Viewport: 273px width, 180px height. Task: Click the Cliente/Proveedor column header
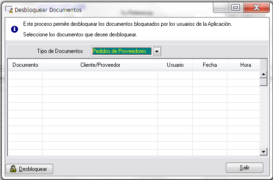(x=100, y=65)
